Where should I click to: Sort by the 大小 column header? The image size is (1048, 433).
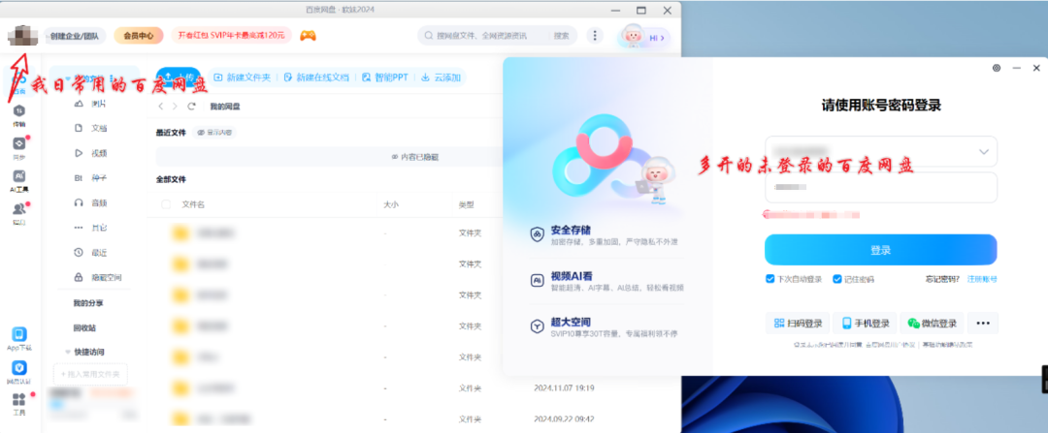(x=391, y=204)
